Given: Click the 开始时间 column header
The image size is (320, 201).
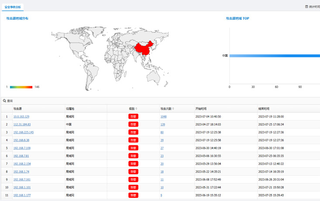Looking at the screenshot, I should tap(201, 109).
